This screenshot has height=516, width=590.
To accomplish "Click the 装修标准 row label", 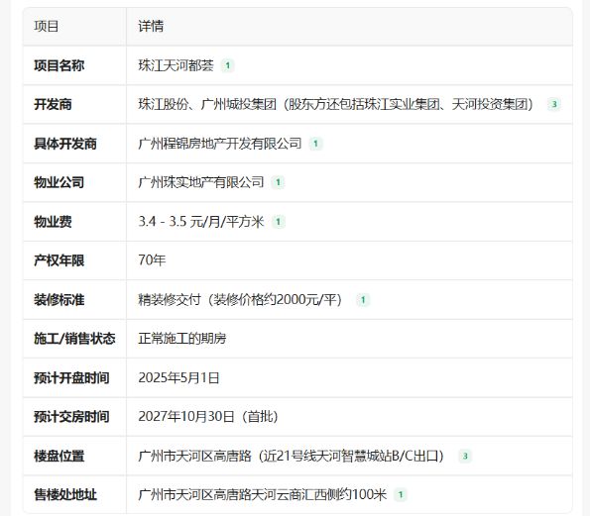I will point(59,300).
